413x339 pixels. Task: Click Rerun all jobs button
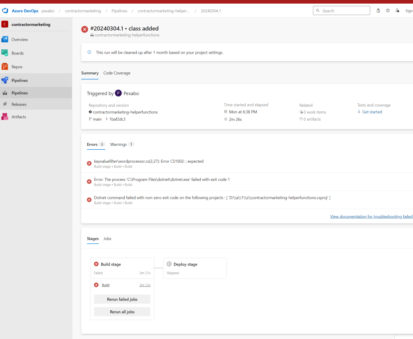pyautogui.click(x=122, y=312)
